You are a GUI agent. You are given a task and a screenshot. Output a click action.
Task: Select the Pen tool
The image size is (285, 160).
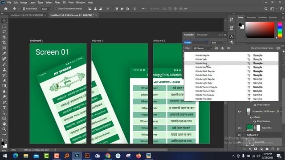pos(4,102)
